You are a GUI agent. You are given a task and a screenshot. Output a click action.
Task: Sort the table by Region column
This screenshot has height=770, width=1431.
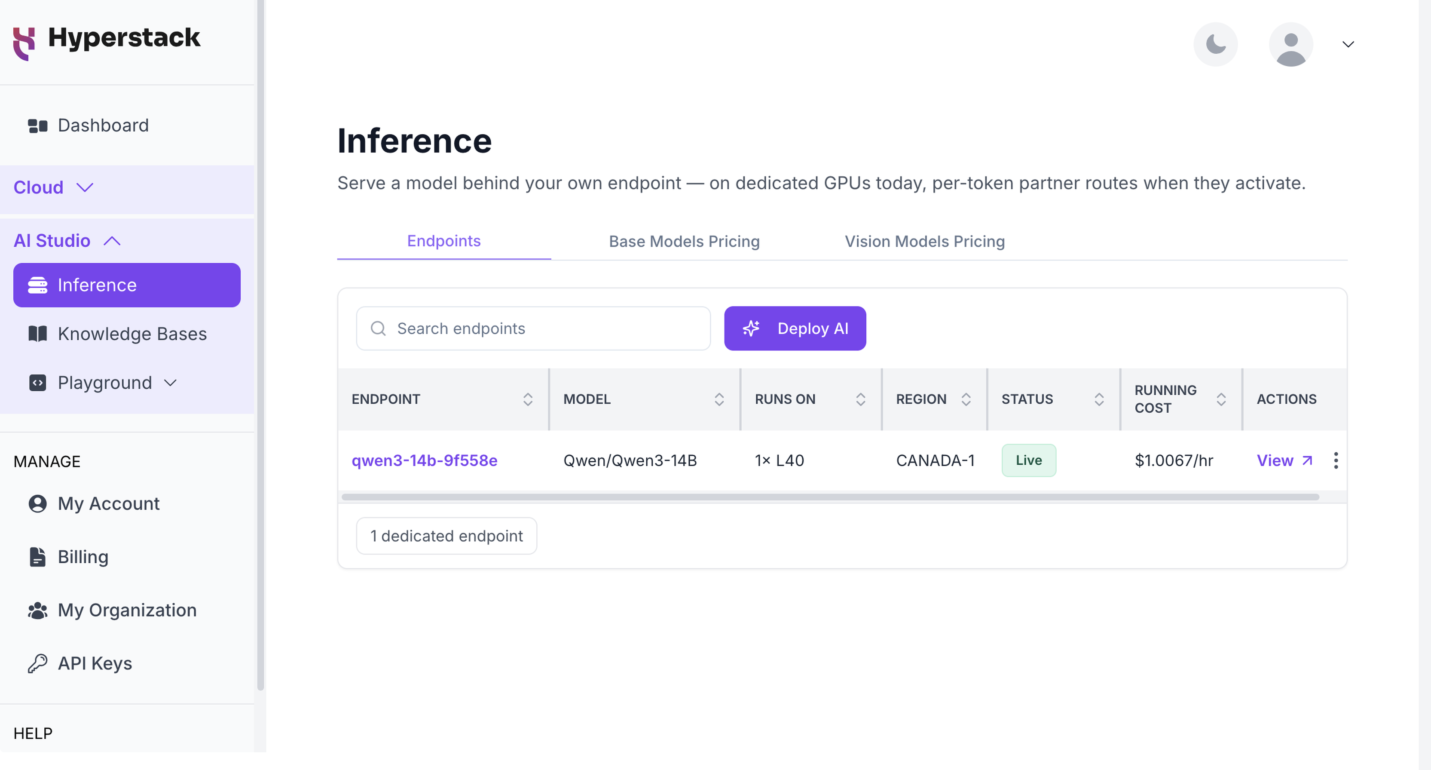(x=966, y=399)
